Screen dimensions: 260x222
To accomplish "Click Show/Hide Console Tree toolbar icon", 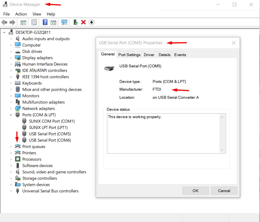I will pos(23,22).
